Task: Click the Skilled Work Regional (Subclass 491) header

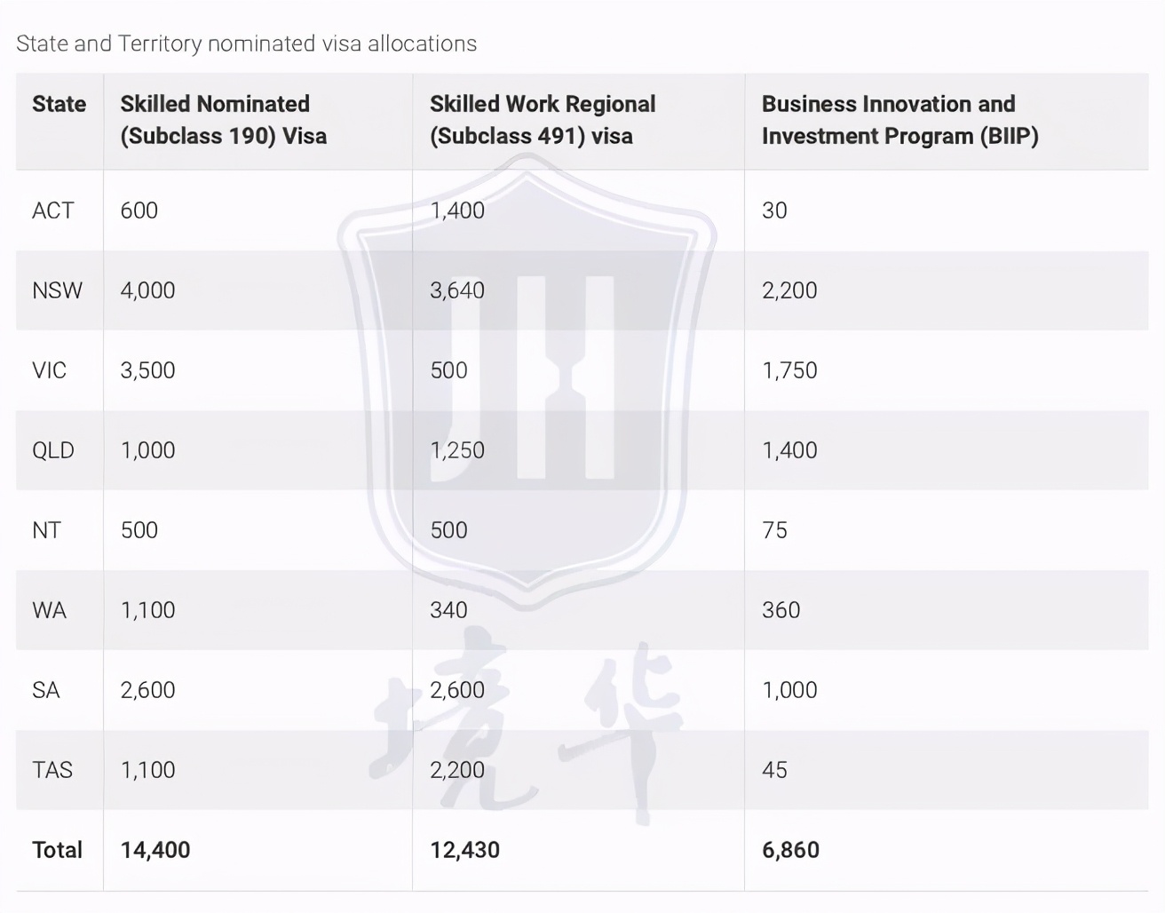Action: pyautogui.click(x=542, y=120)
